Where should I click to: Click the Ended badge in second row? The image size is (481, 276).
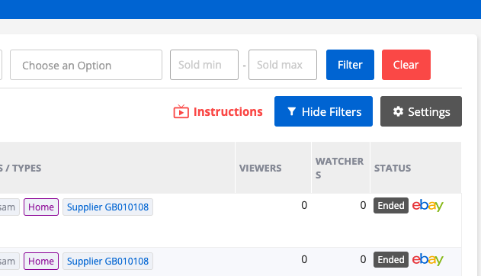pos(391,260)
